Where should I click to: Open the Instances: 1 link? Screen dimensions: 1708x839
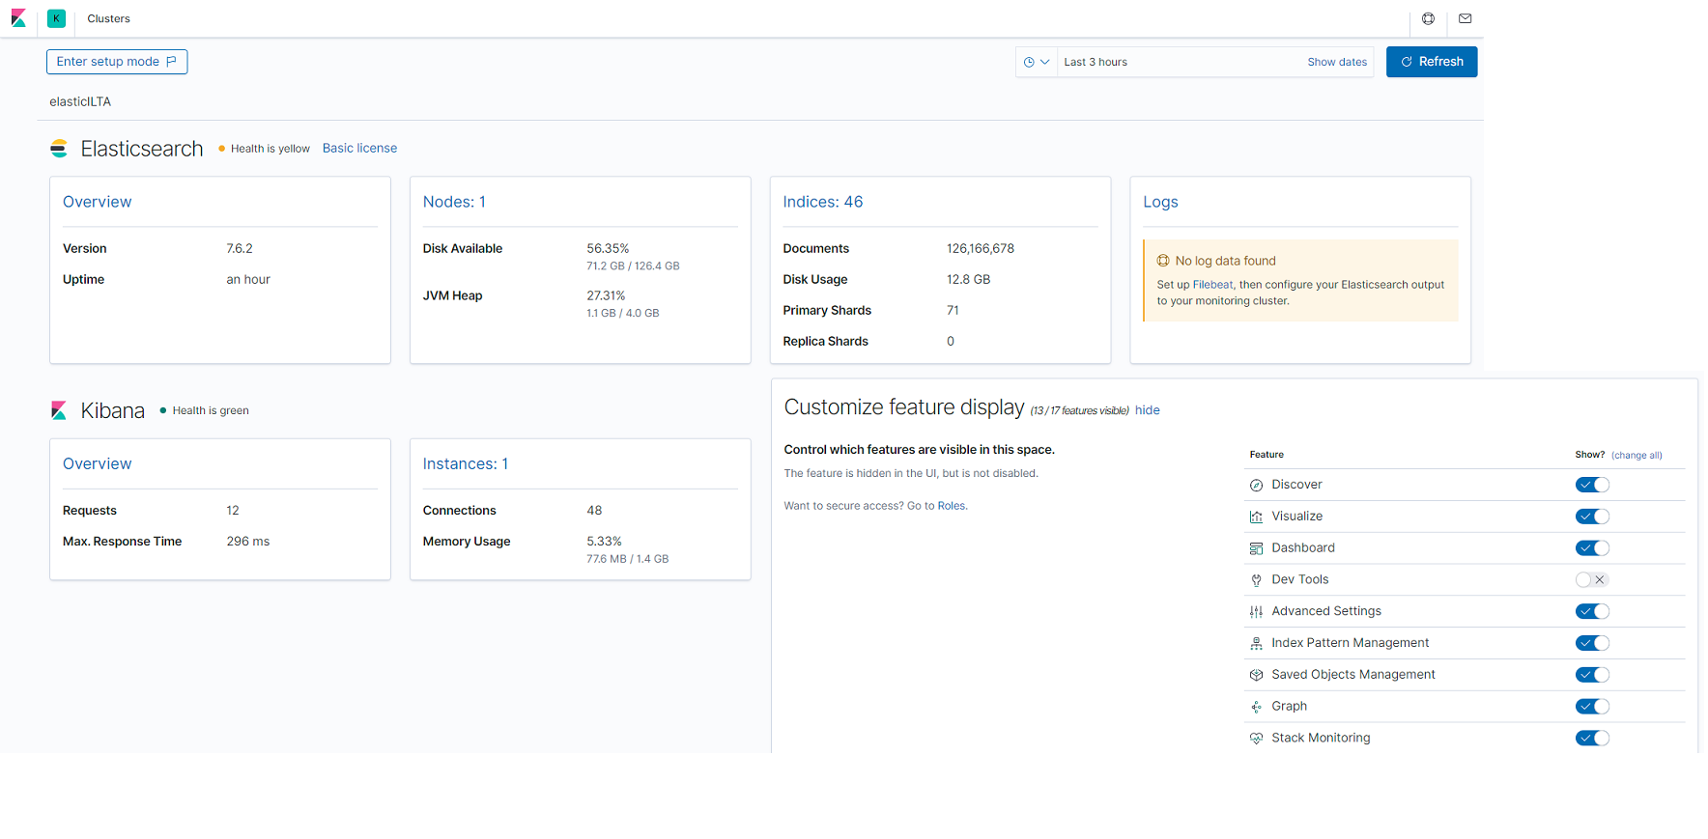(466, 464)
